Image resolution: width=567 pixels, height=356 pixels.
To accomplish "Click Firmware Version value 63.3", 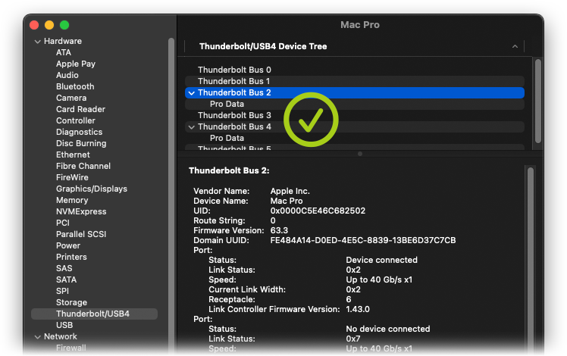I will (x=279, y=230).
